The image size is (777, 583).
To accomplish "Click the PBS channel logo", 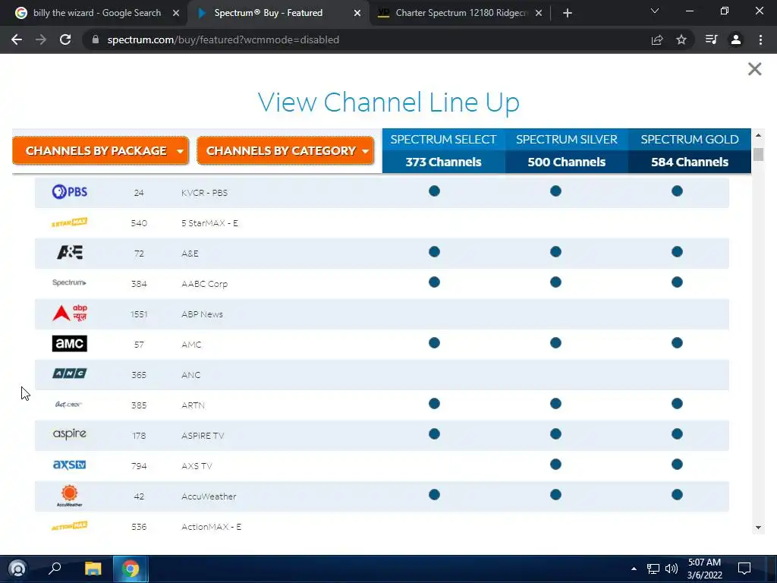I will [x=69, y=191].
